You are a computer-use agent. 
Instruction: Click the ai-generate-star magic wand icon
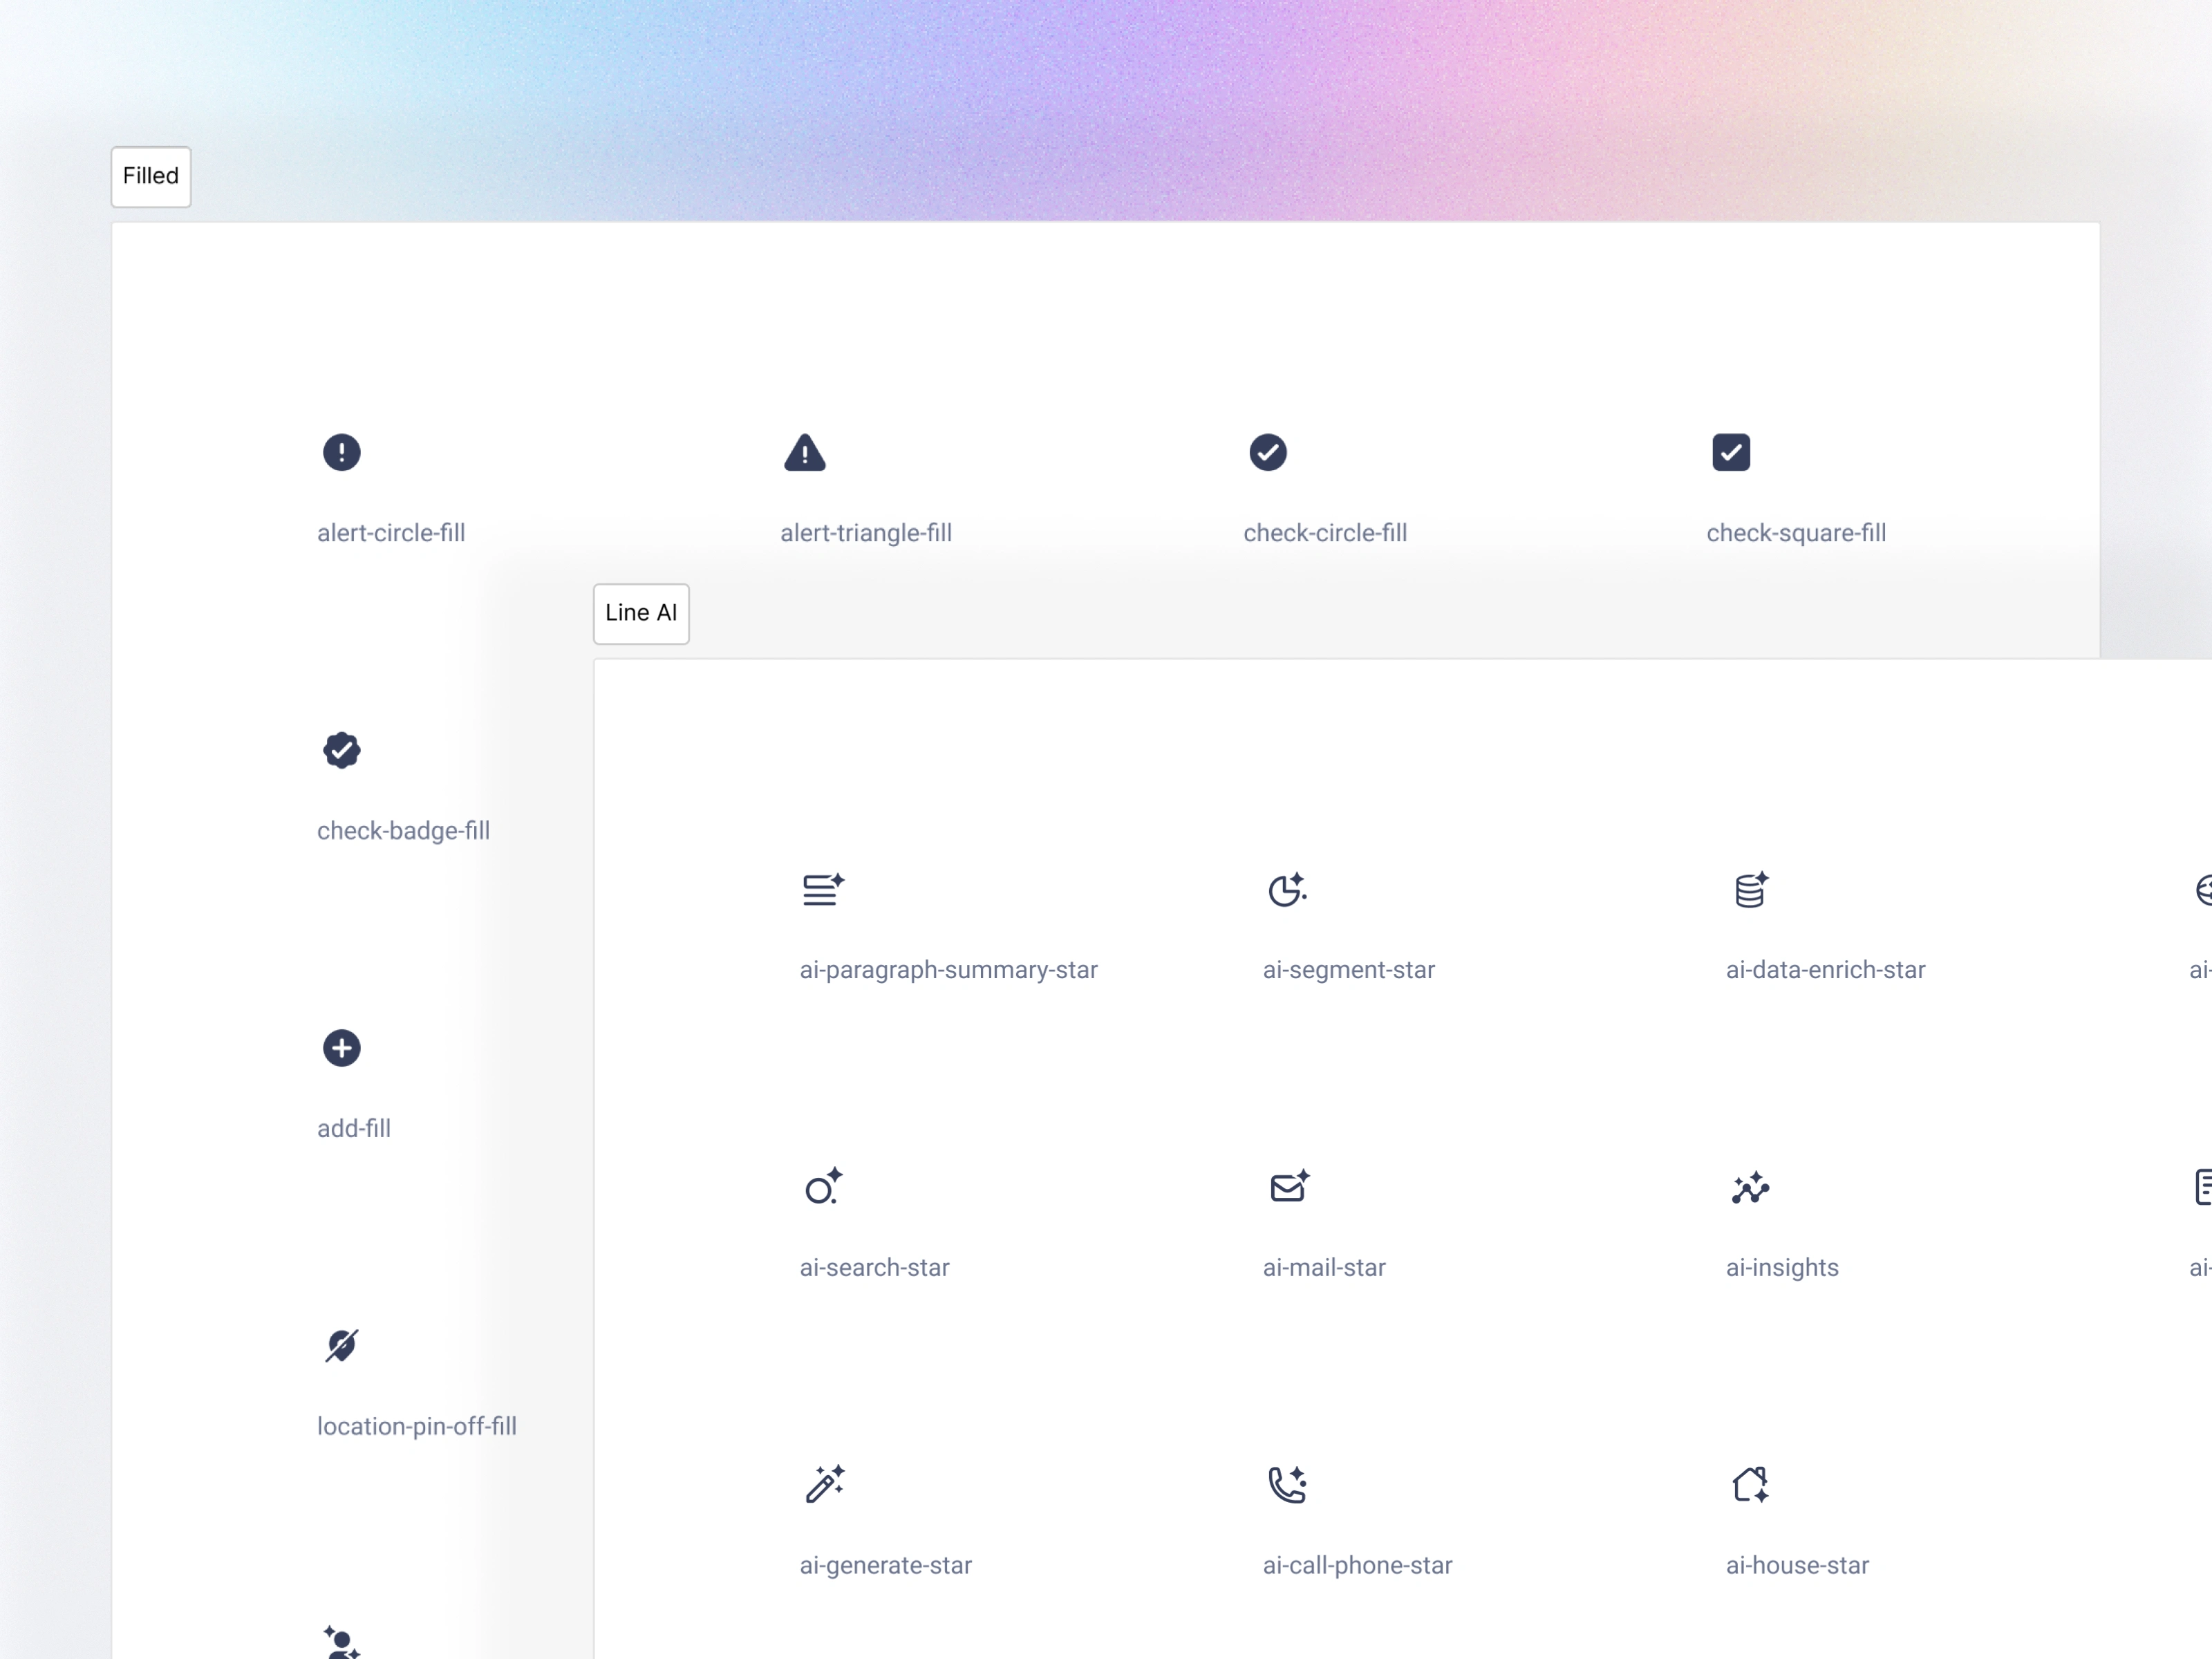tap(824, 1484)
